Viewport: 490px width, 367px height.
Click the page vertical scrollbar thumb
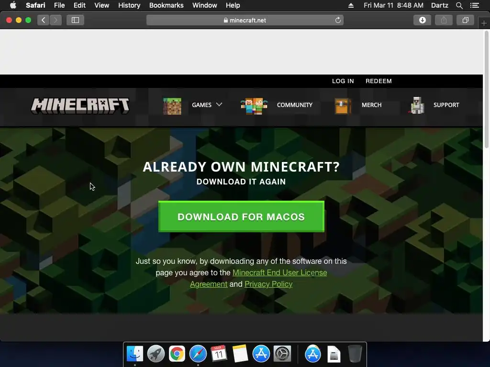coord(486,89)
